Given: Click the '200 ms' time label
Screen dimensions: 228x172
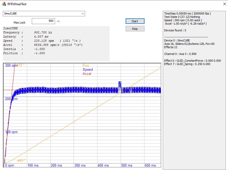Looking at the screenshot, I should point(56,166).
